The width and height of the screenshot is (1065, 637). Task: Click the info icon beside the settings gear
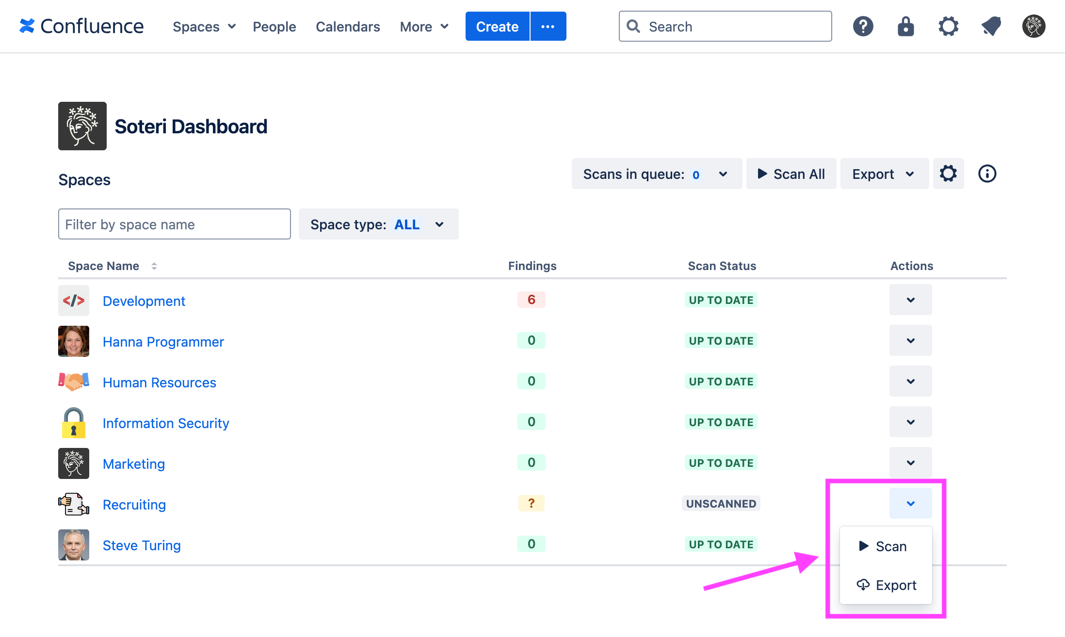click(986, 174)
